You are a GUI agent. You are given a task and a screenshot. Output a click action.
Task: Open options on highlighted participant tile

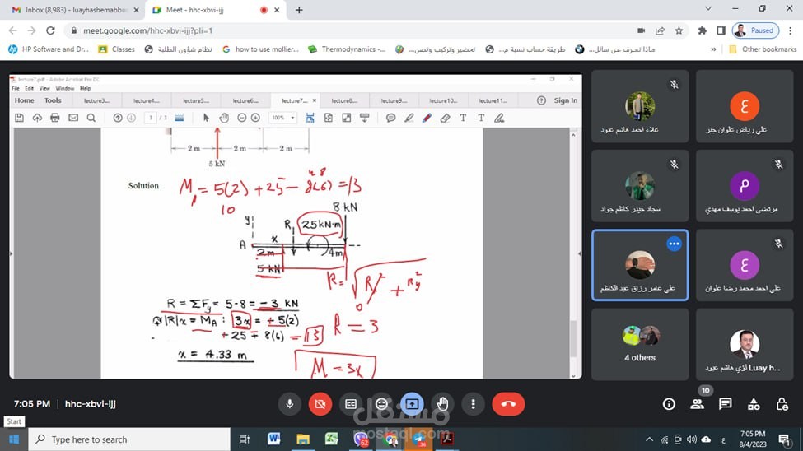(674, 244)
